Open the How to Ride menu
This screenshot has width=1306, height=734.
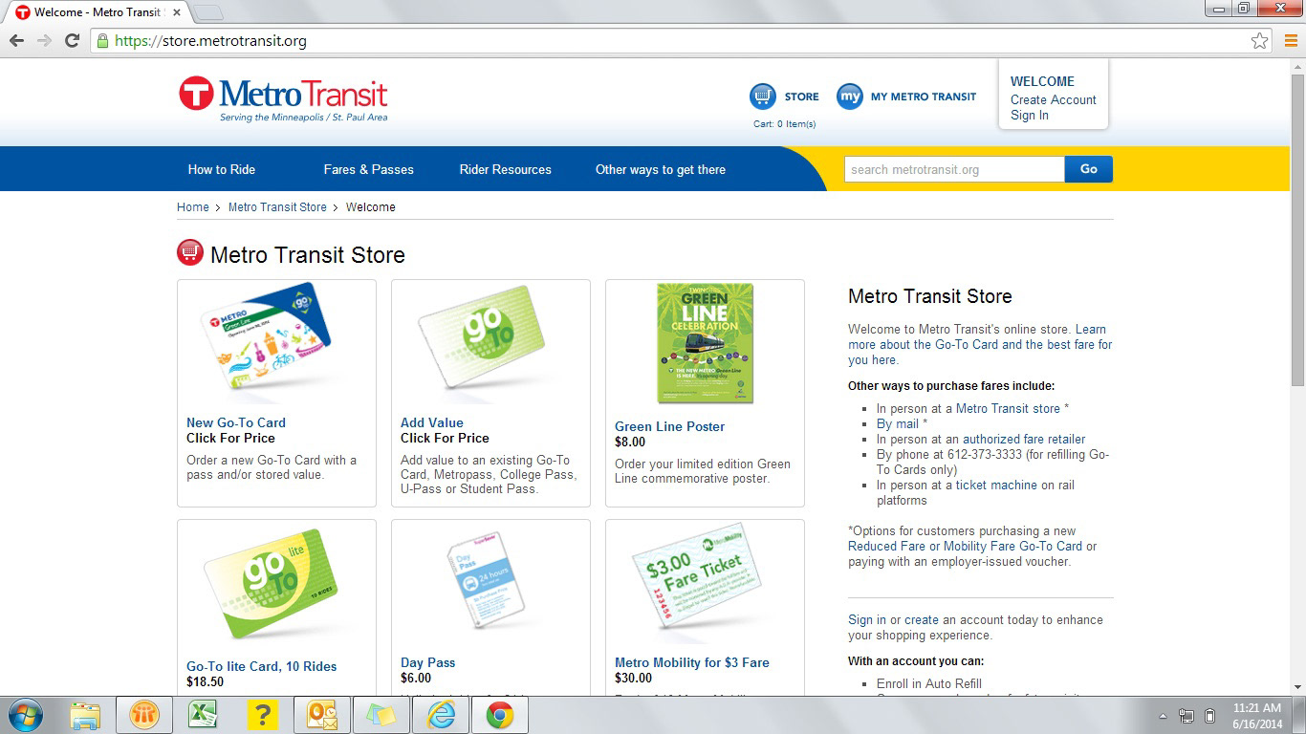(x=222, y=169)
